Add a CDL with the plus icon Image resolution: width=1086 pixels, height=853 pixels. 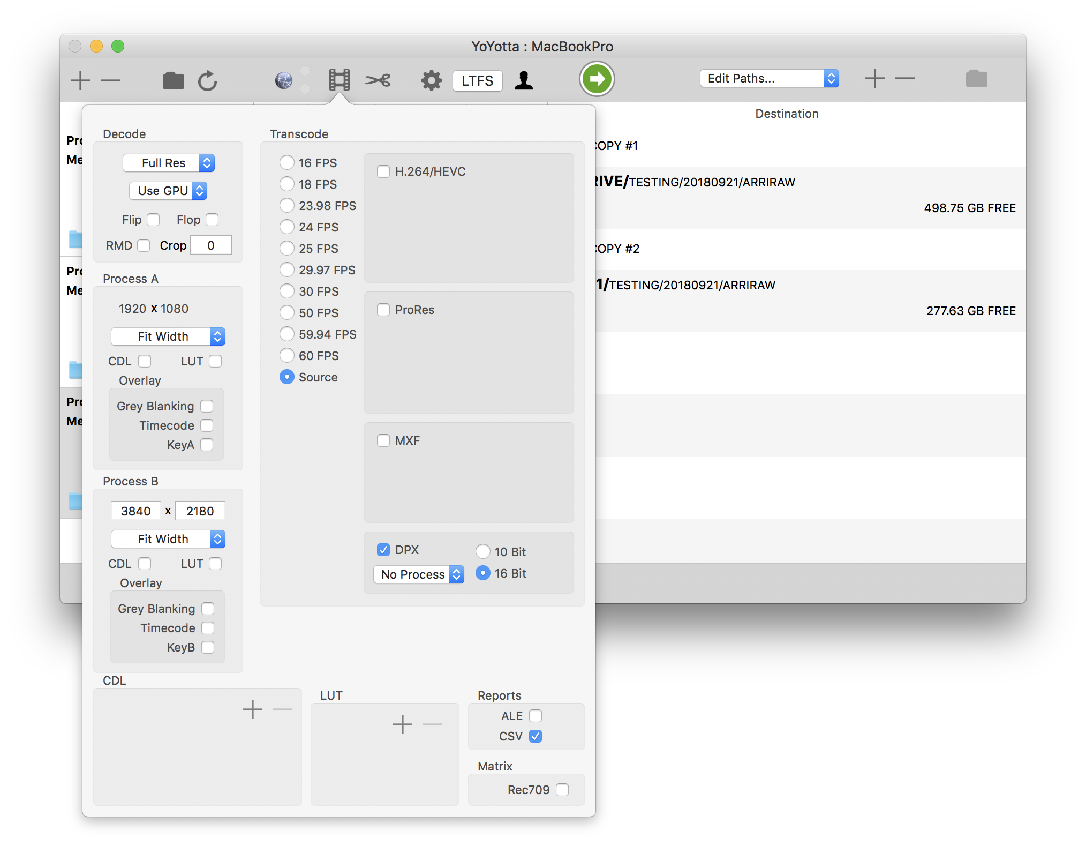pyautogui.click(x=253, y=709)
